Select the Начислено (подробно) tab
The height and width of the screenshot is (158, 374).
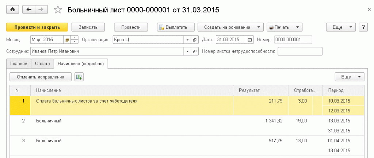(81, 63)
